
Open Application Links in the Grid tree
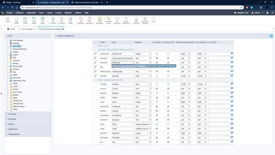[x=19, y=81]
